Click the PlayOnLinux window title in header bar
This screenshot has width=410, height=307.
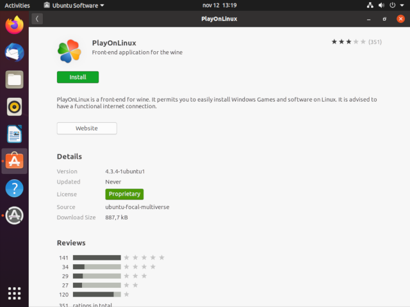(x=219, y=19)
